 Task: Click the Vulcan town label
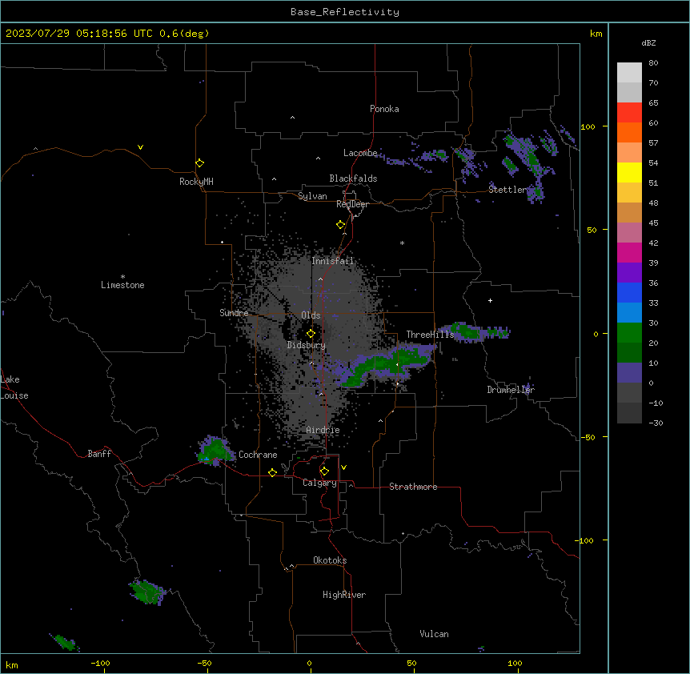click(434, 634)
